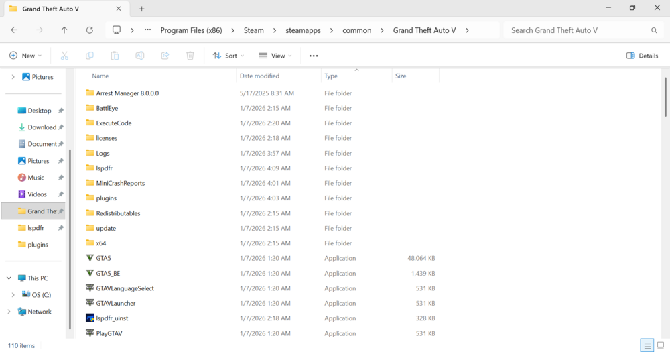The height and width of the screenshot is (352, 670).
Task: Close the Grand Theft Auto V tab
Action: [119, 9]
